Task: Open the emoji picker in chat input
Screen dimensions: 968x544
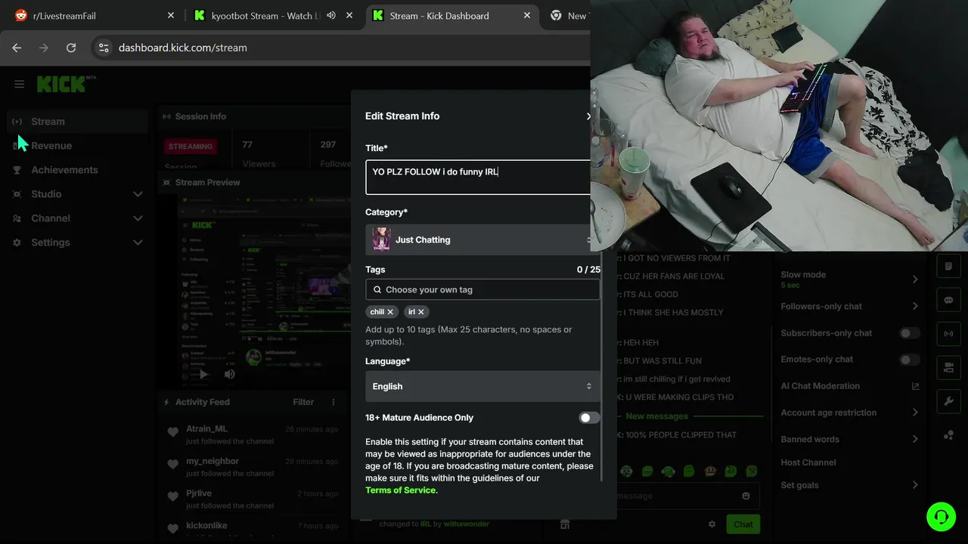Action: pos(746,496)
